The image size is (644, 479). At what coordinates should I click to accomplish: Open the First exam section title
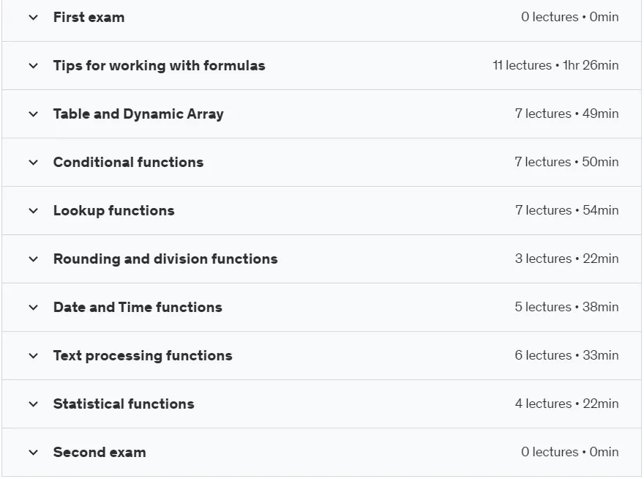[89, 18]
